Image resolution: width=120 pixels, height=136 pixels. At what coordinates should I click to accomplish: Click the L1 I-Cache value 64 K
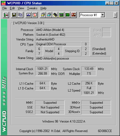43,83
